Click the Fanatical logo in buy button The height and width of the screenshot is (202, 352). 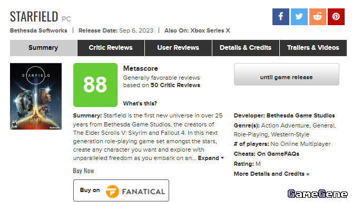point(135,192)
